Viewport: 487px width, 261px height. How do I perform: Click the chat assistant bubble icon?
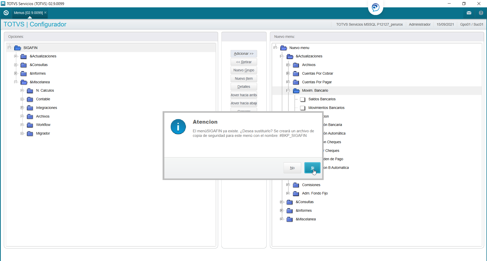375,7
